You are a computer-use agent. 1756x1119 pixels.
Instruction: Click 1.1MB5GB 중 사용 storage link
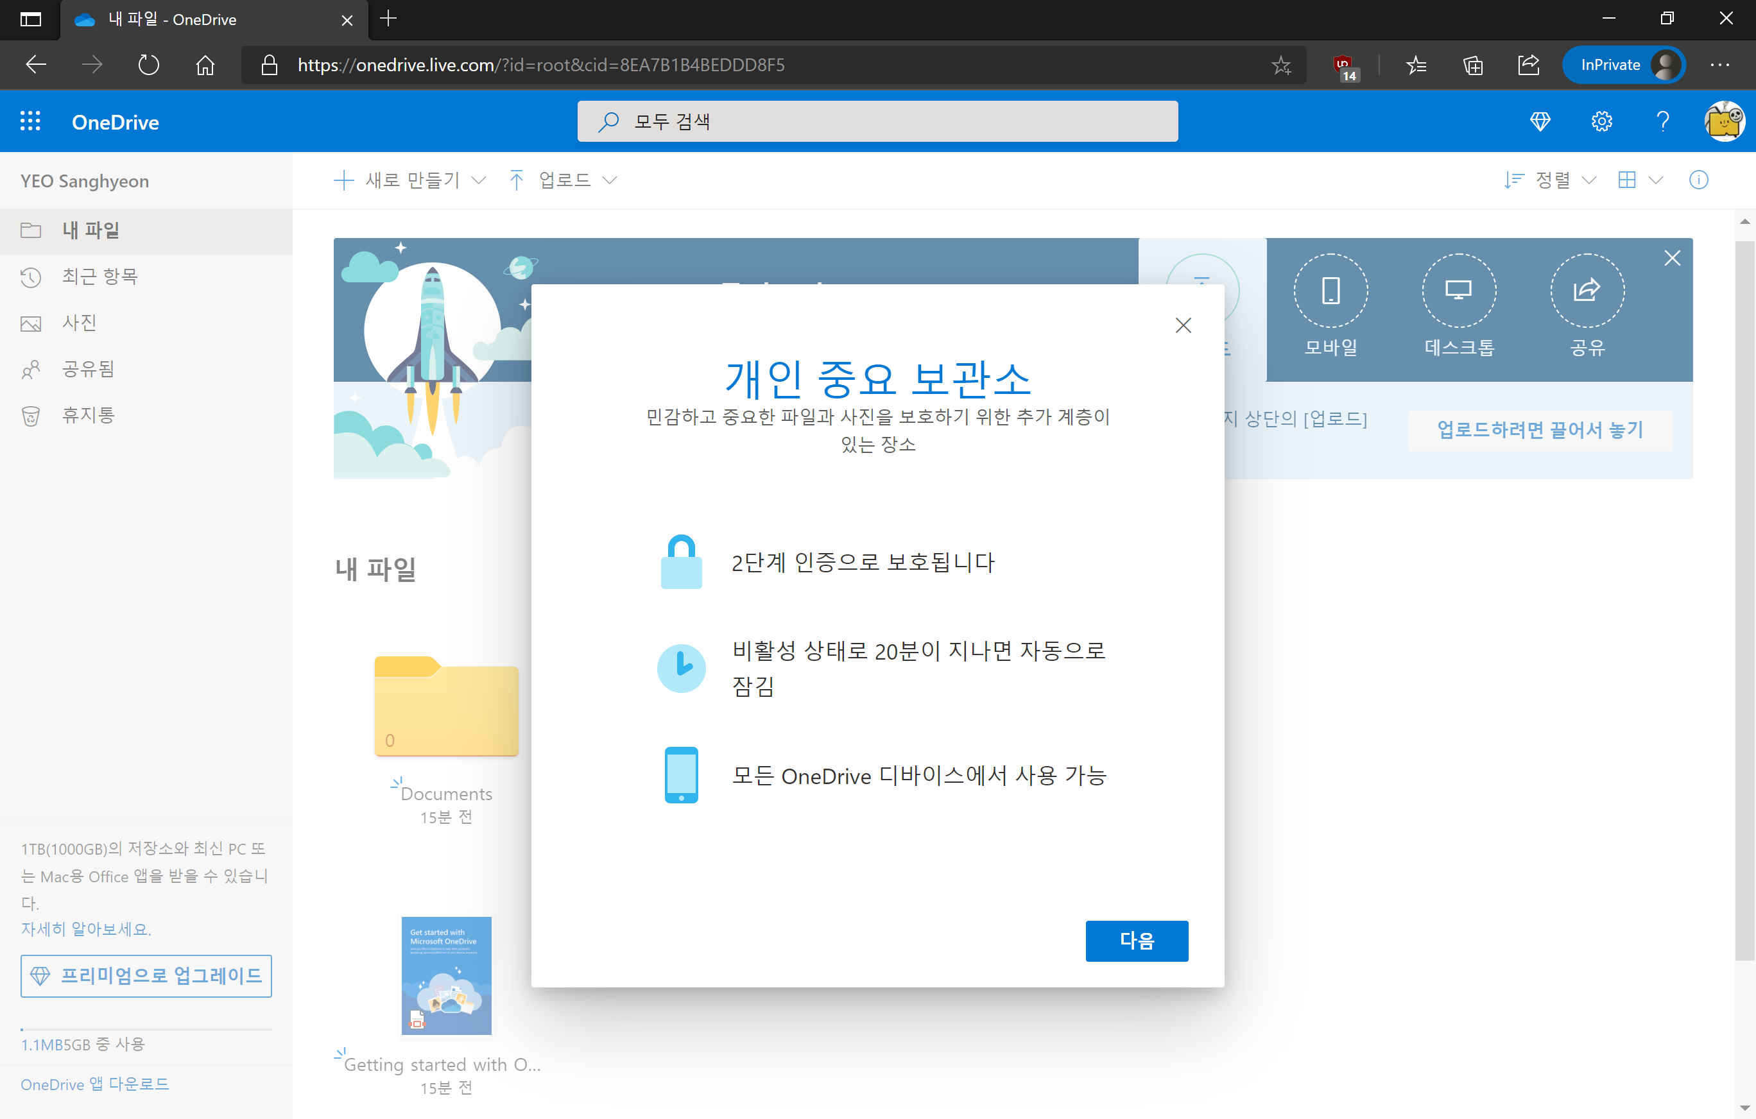(x=82, y=1044)
